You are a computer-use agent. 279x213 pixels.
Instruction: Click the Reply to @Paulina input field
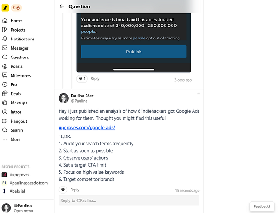(x=129, y=200)
